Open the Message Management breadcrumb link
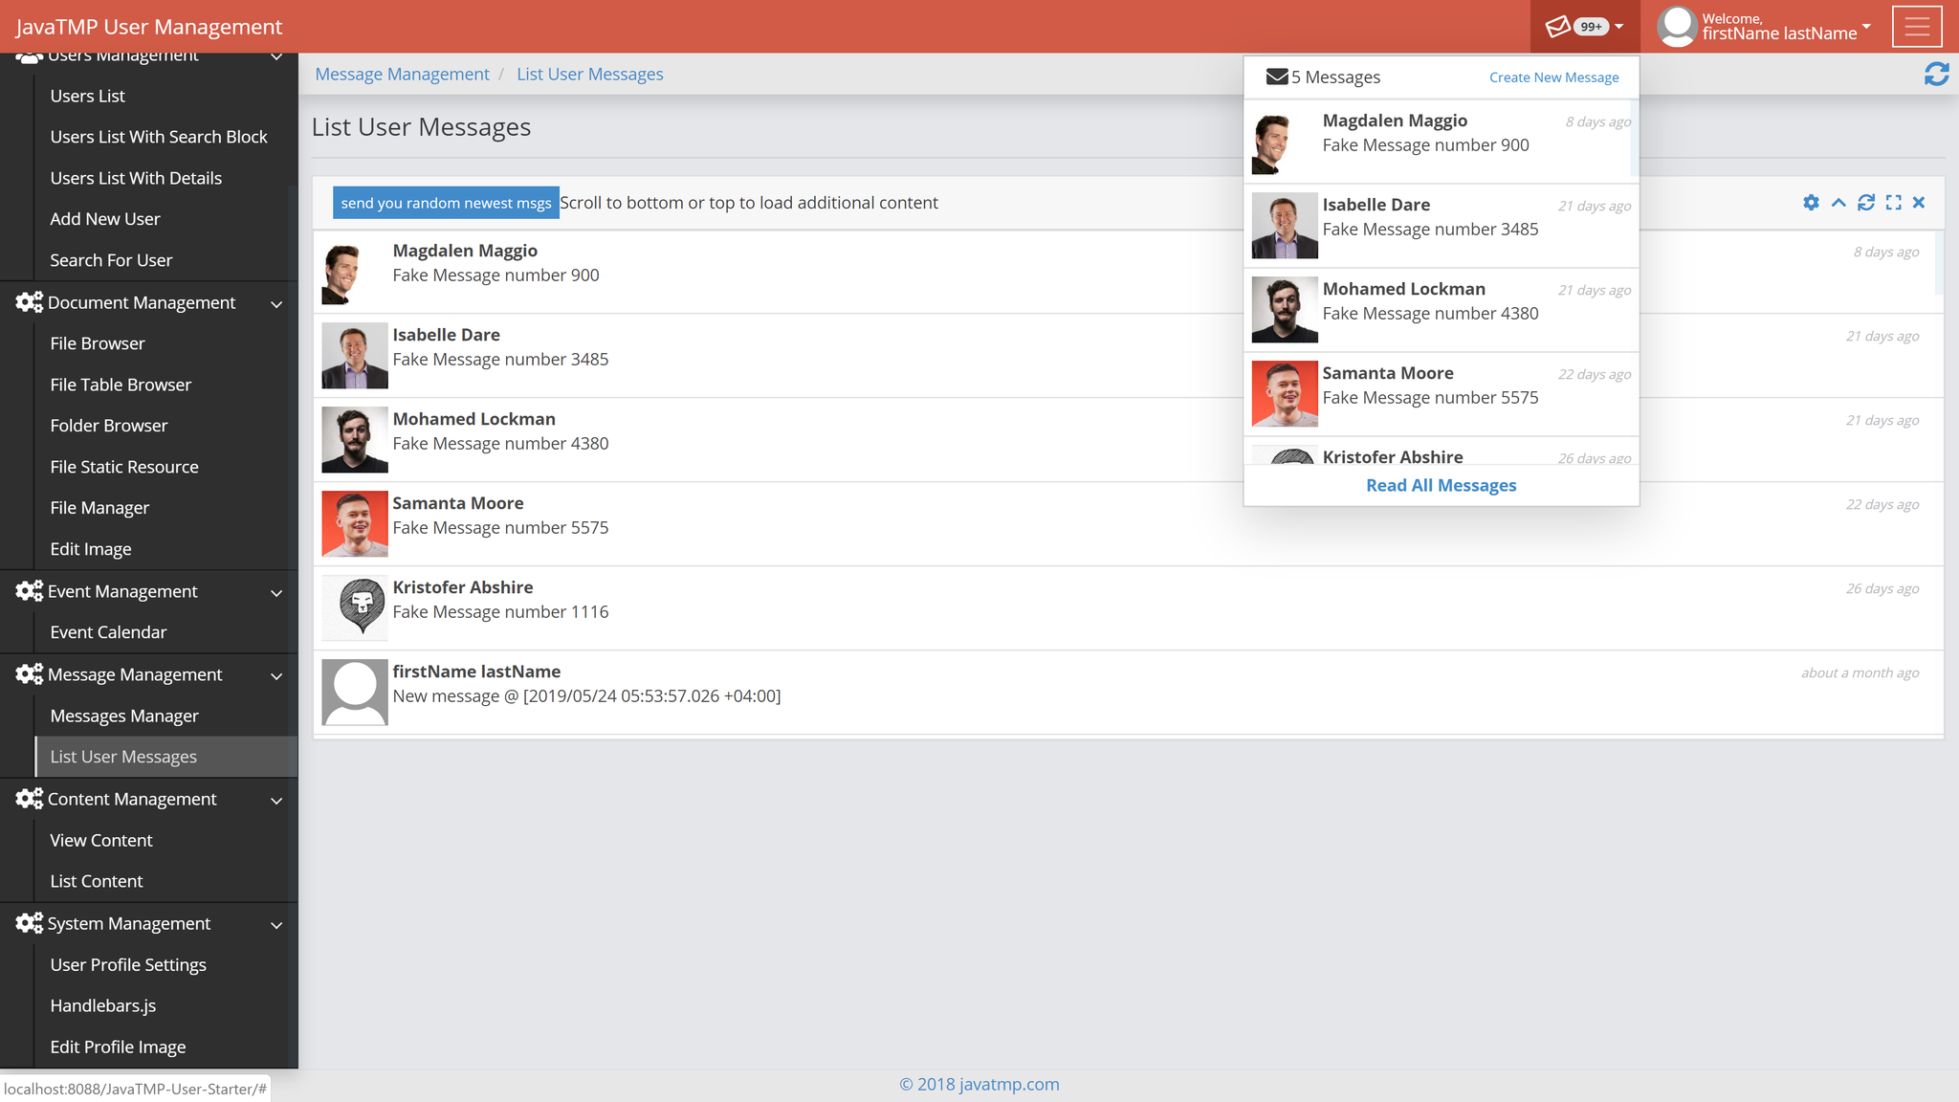Image resolution: width=1959 pixels, height=1102 pixels. point(402,74)
